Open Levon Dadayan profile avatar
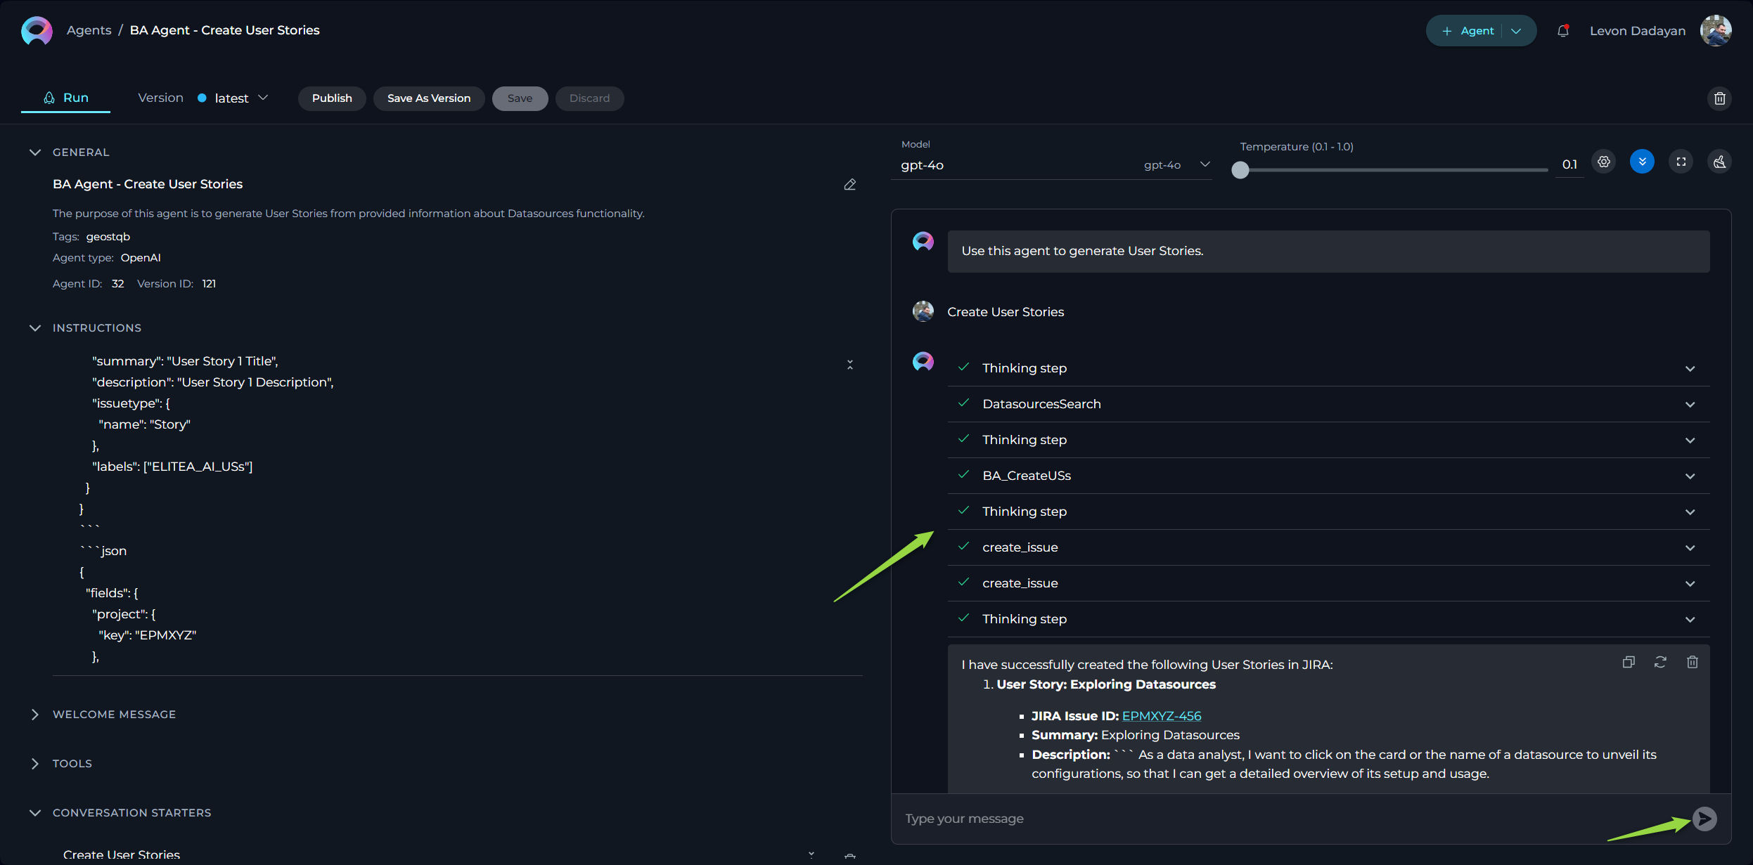 [x=1716, y=30]
